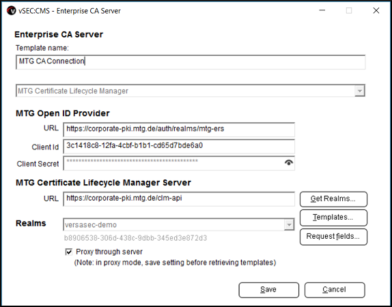Viewport: 392px width, 307px height.
Task: Click the vSEC:CMS app logo icon
Action: tap(12, 11)
